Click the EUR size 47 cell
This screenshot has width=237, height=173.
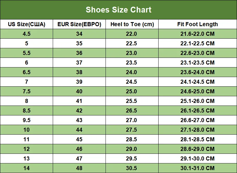coord(79,158)
